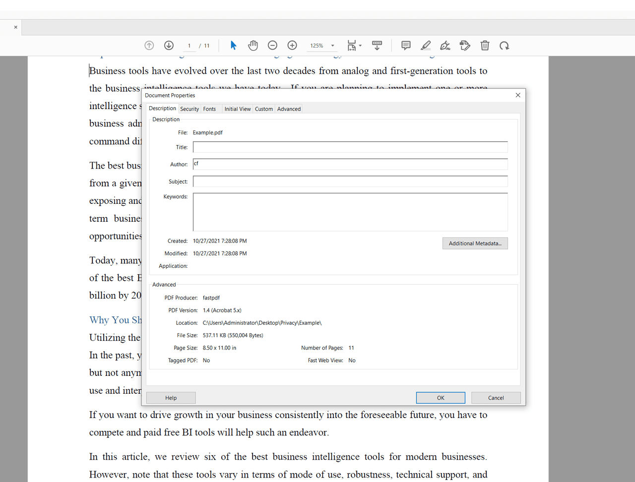This screenshot has height=482, width=635.
Task: Go to next page with down arrow
Action: coord(169,45)
